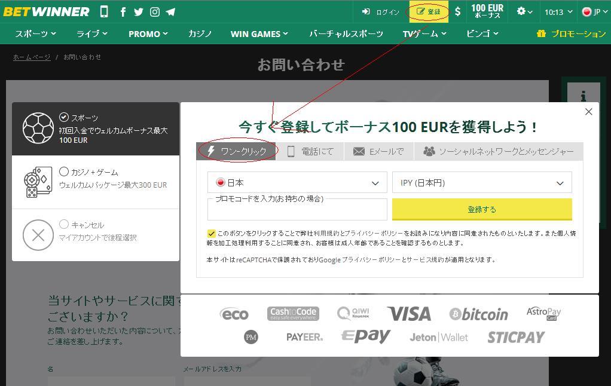The image size is (611, 386).
Task: Close the registration popup
Action: 588,112
